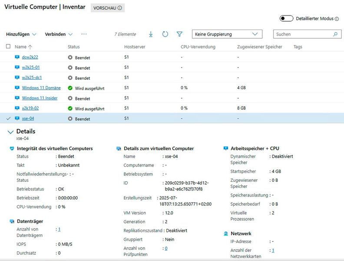This screenshot has height=261, width=344.
Task: Click running status icon of x2k19-02
Action: tap(70, 108)
